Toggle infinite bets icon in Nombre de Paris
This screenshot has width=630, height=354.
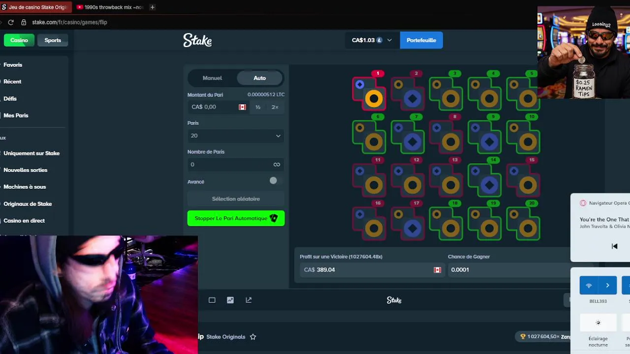click(x=277, y=165)
